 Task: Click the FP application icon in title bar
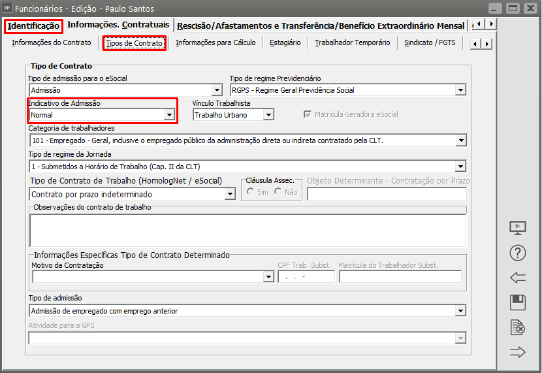point(7,8)
